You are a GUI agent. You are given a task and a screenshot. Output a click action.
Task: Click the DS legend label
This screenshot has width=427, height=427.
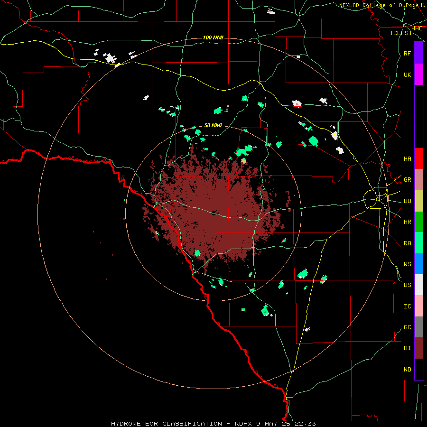click(x=407, y=285)
